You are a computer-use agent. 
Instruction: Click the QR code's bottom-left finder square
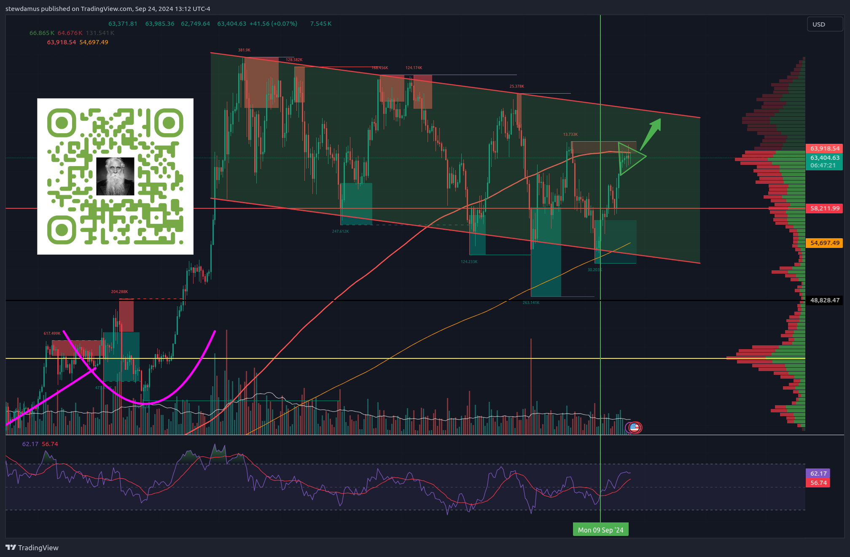pyautogui.click(x=62, y=230)
